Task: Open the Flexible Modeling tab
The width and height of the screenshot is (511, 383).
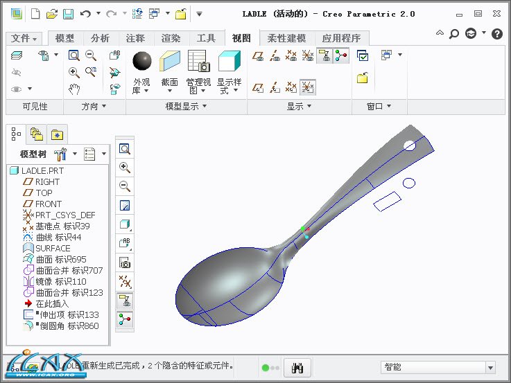Action: [287, 38]
